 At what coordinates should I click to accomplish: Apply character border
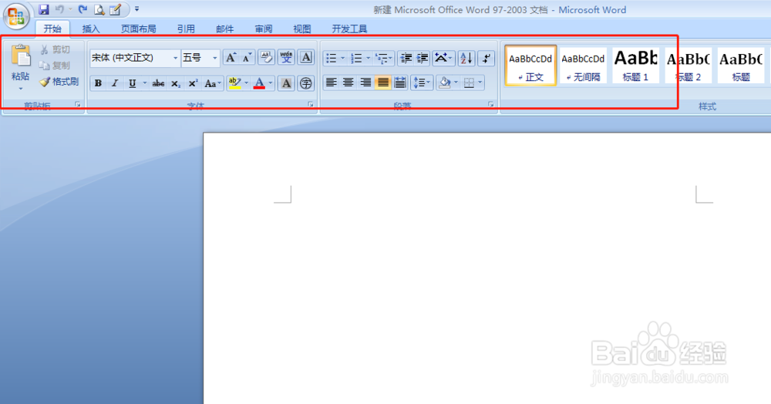coord(306,58)
